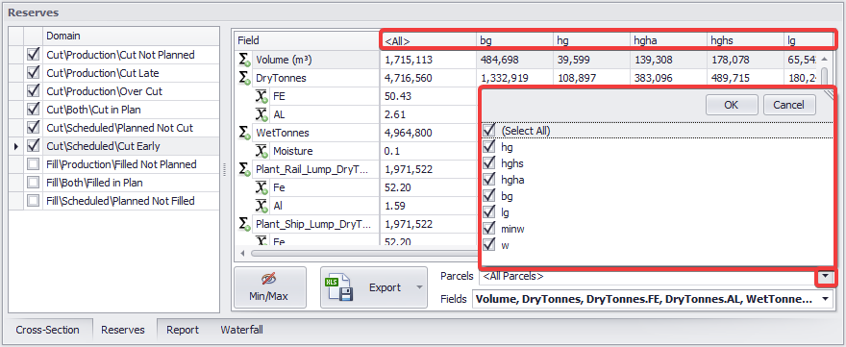Click the average icon next to Moisture

pyautogui.click(x=261, y=151)
